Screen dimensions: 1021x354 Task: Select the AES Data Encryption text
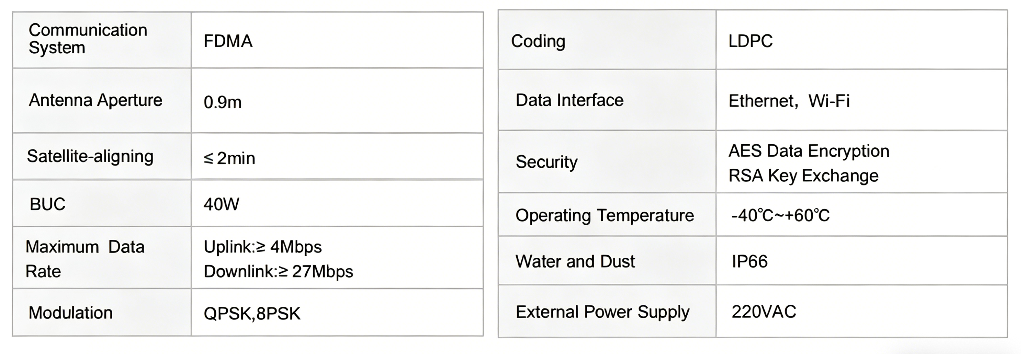(809, 151)
